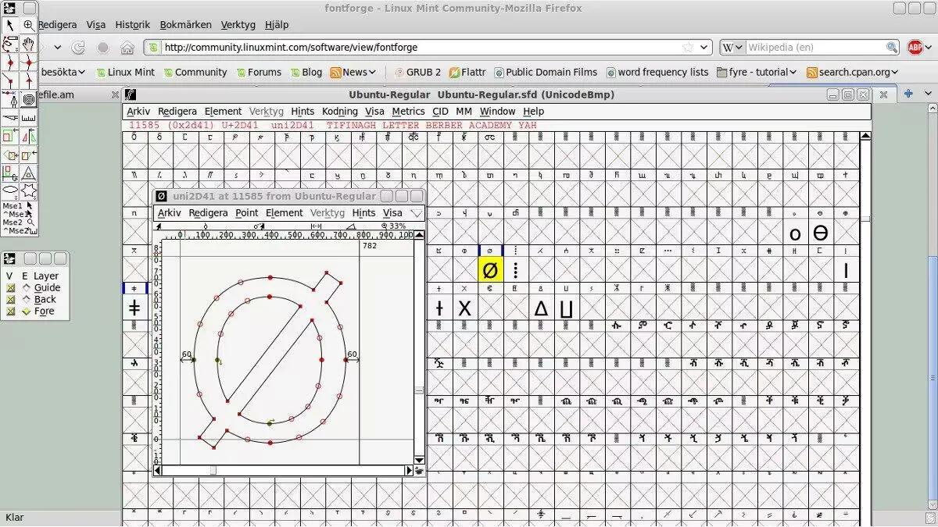938x527 pixels.
Task: Open the back/forward history dropdown arrow
Action: [57, 48]
